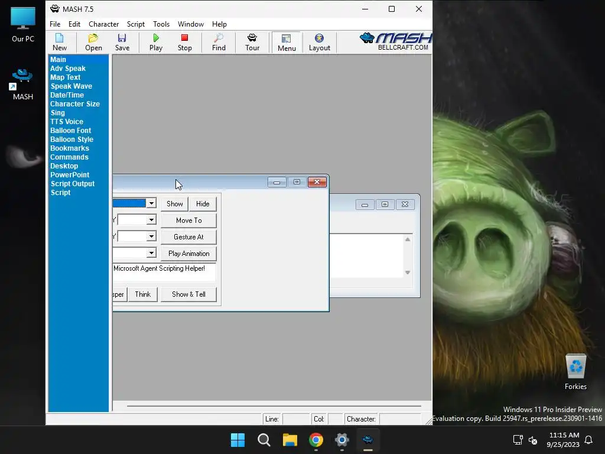
Task: Open the Character menu
Action: pos(103,24)
